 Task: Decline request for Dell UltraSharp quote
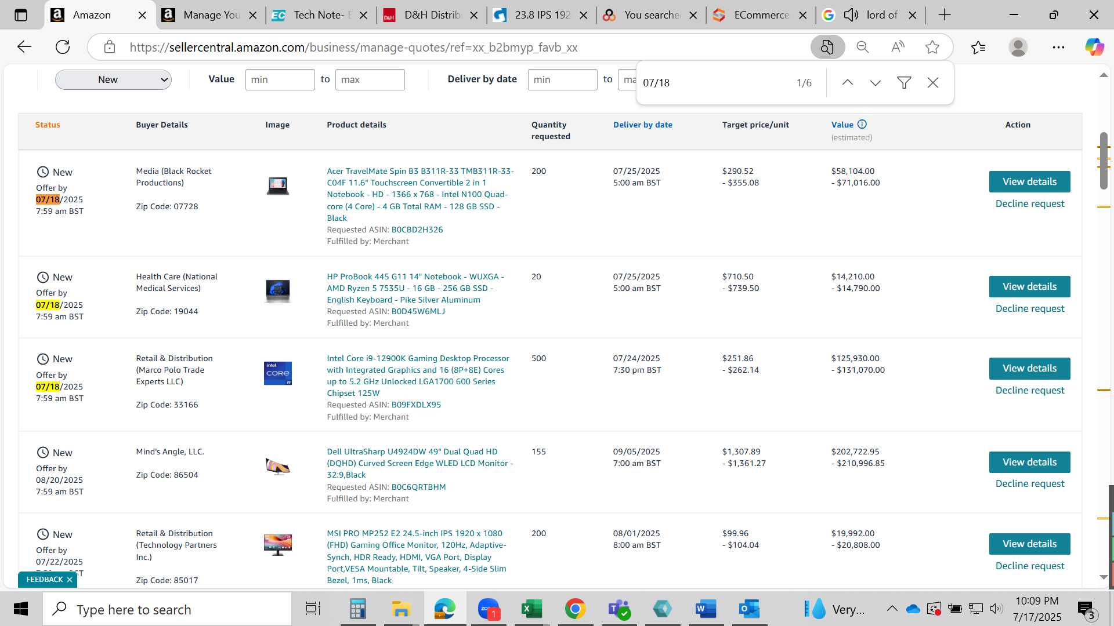coord(1030,483)
